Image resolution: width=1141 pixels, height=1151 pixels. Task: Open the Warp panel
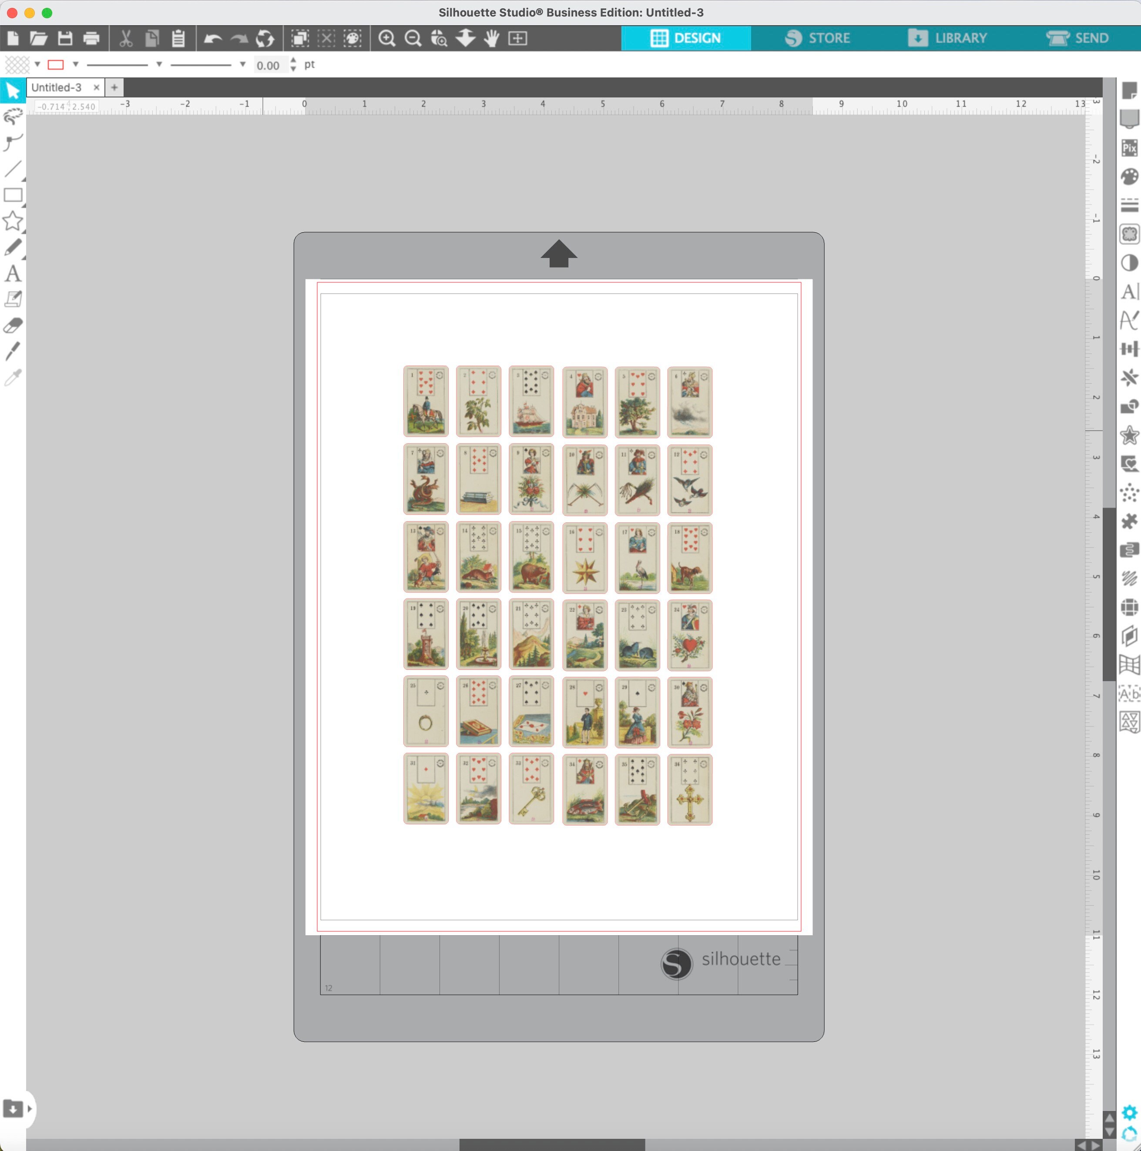[1129, 665]
